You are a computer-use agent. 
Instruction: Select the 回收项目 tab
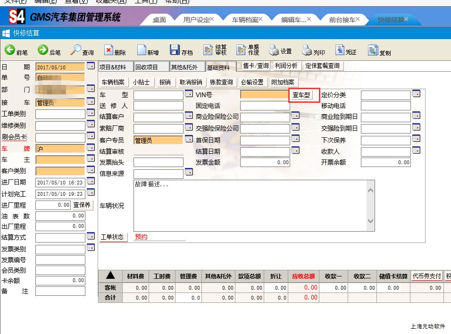[151, 67]
